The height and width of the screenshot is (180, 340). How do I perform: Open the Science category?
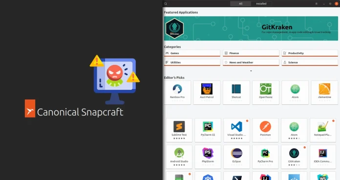310,62
